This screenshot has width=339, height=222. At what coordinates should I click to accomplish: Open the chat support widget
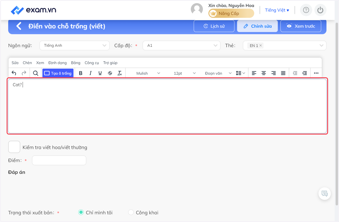pyautogui.click(x=325, y=194)
